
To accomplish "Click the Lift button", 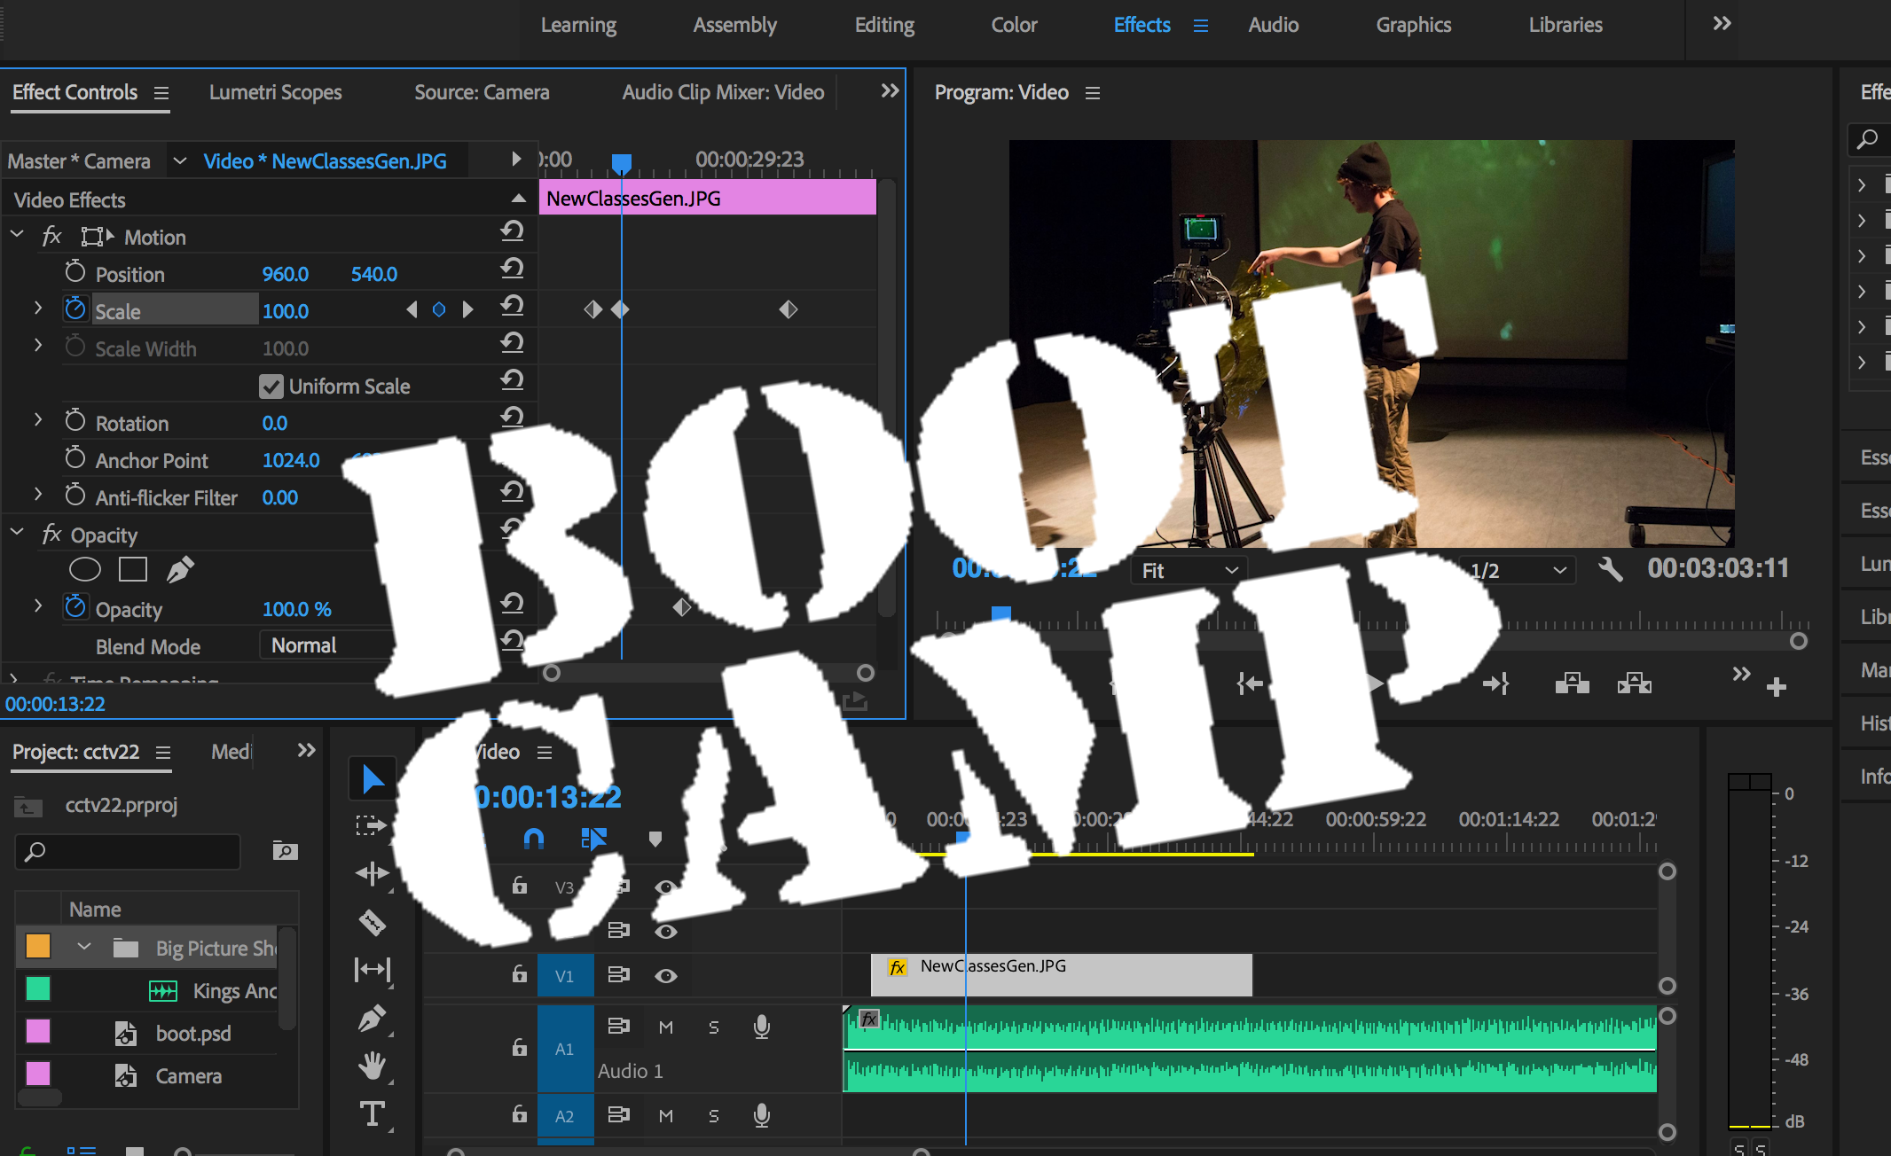I will [x=1572, y=683].
